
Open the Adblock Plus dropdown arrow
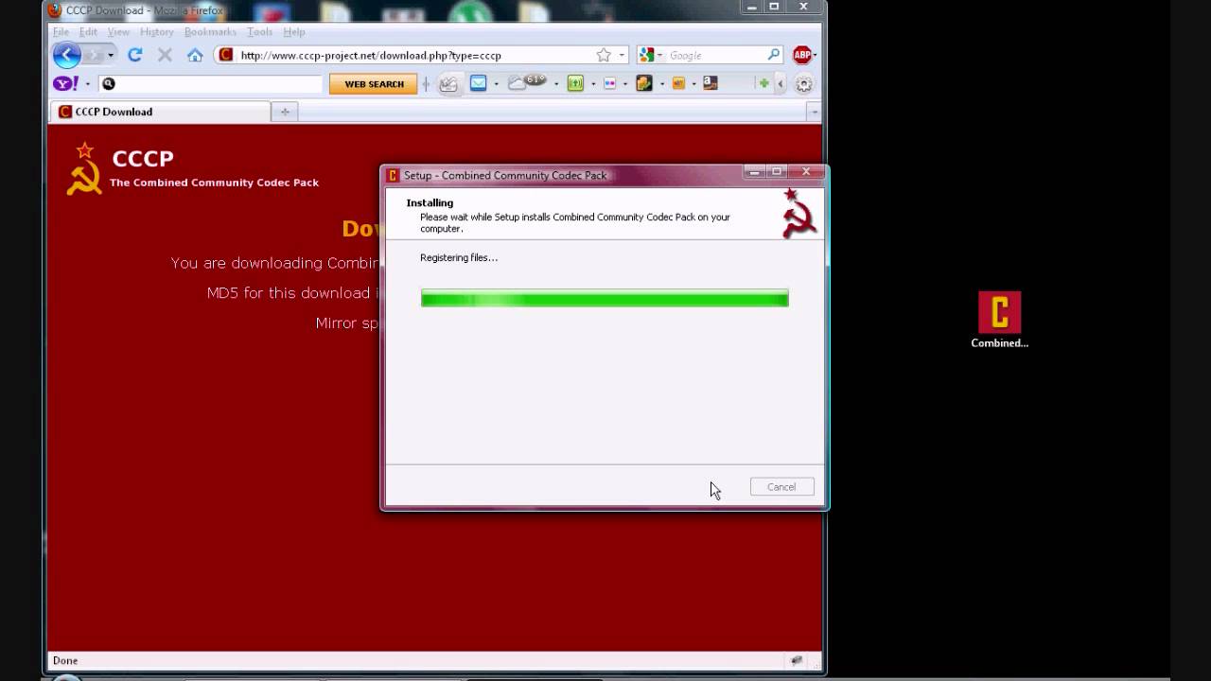pos(815,55)
